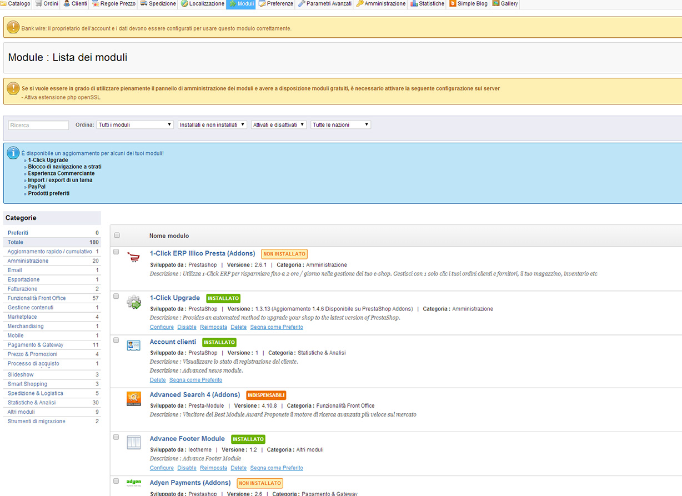Open the 'Installati e non installati' dropdown
The width and height of the screenshot is (682, 496).
(x=212, y=125)
